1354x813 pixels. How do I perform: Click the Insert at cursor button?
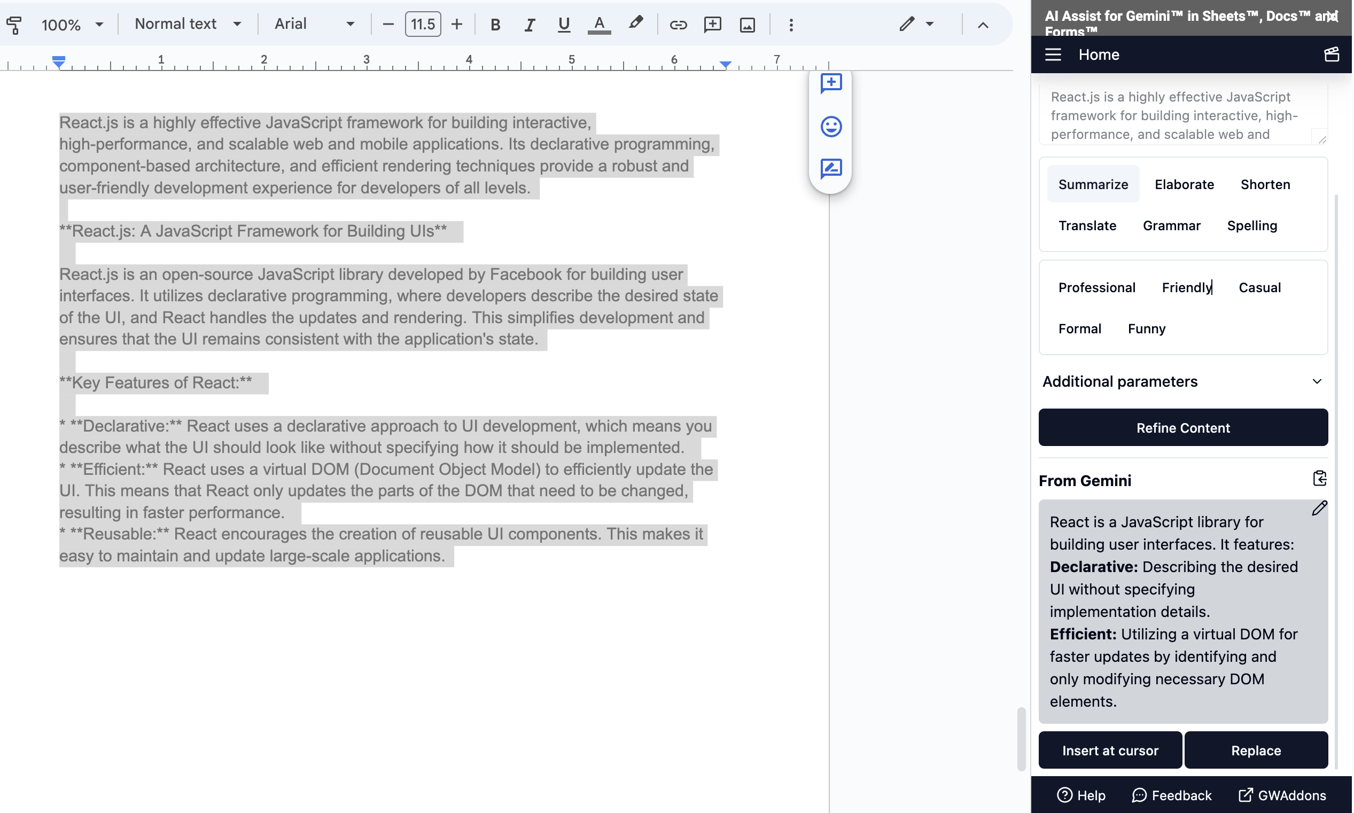(1110, 751)
